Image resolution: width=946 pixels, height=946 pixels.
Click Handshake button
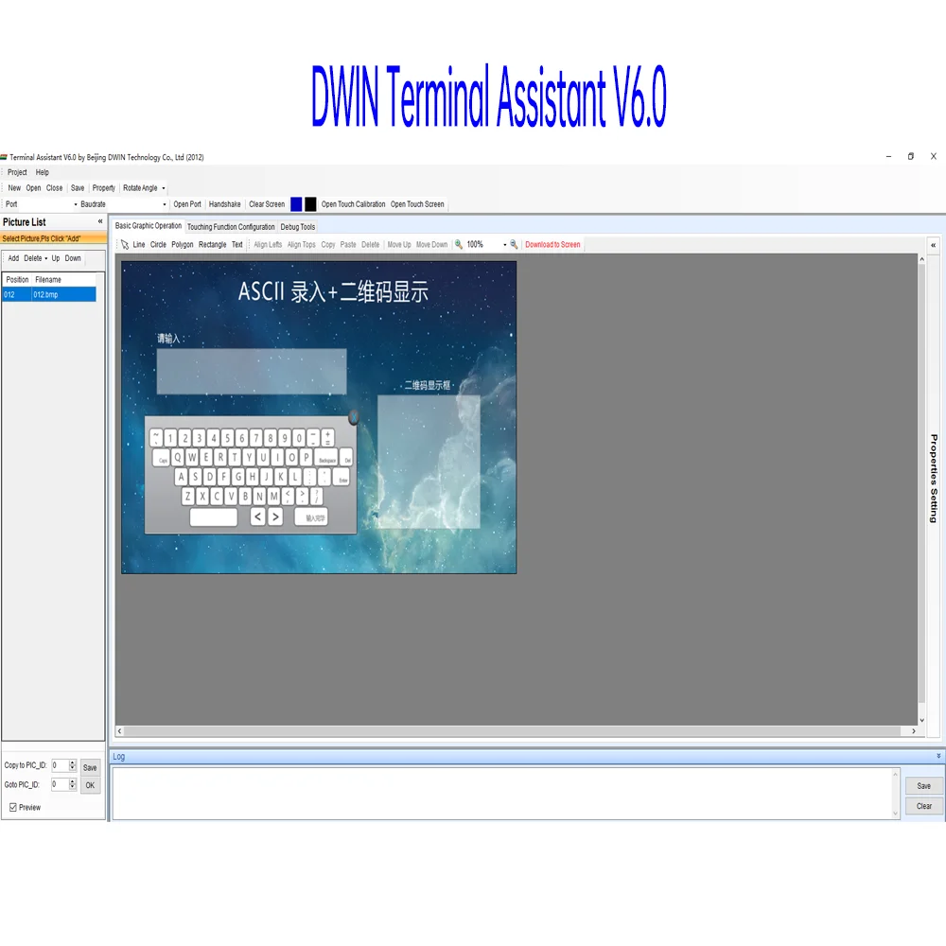224,204
